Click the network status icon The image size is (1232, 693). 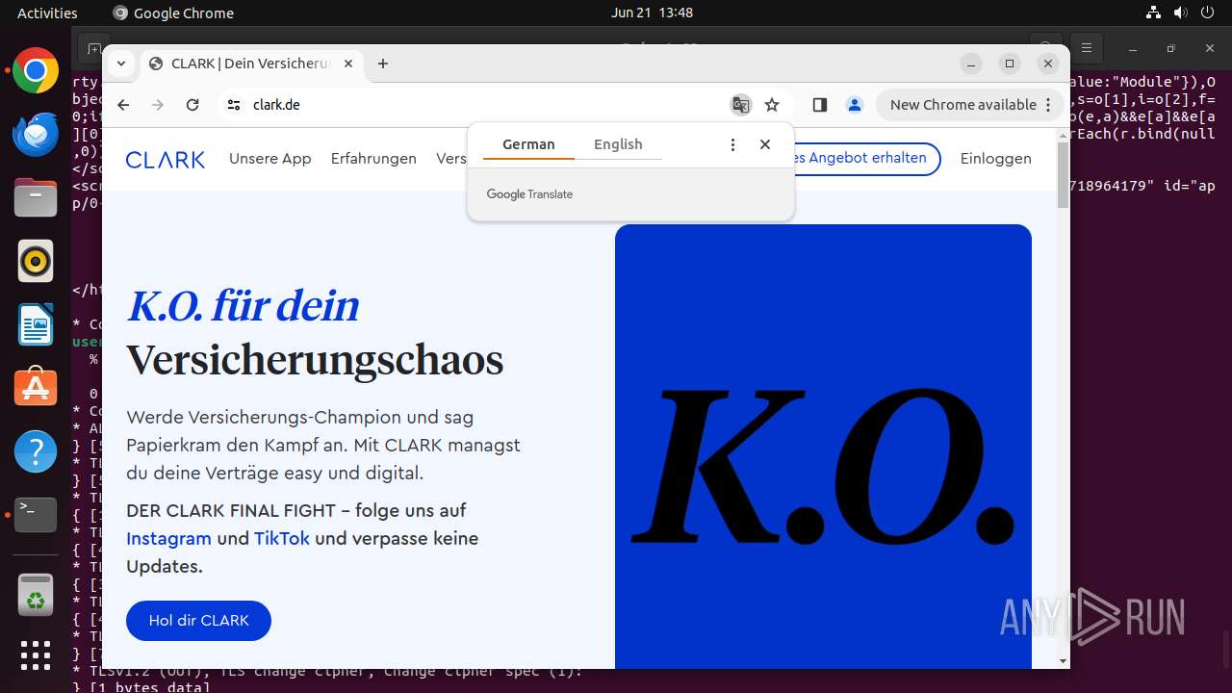[x=1153, y=13]
